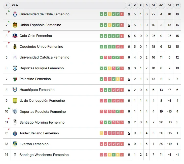This screenshot has width=184, height=164.
Task: Click the Universidad de Chile Femenino crest
Action: tap(15, 14)
